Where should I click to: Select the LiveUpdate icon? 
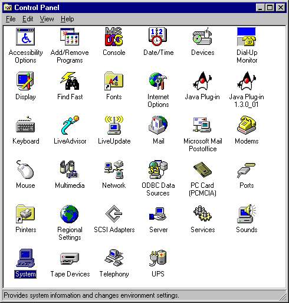coord(114,125)
